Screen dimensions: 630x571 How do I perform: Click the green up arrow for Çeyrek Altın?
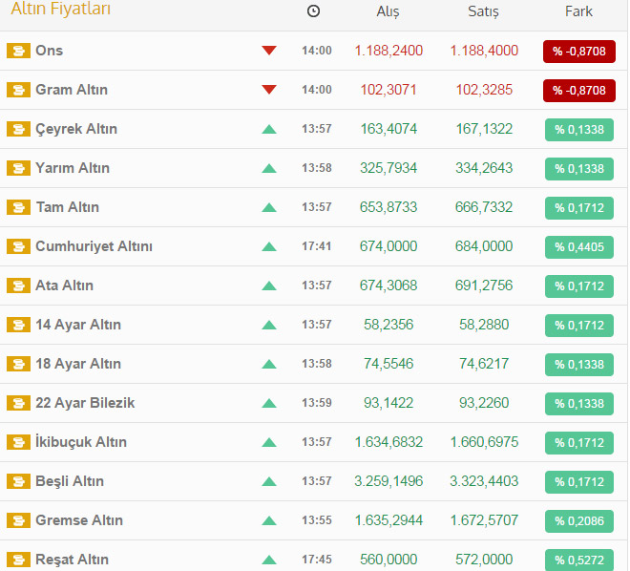(x=269, y=130)
